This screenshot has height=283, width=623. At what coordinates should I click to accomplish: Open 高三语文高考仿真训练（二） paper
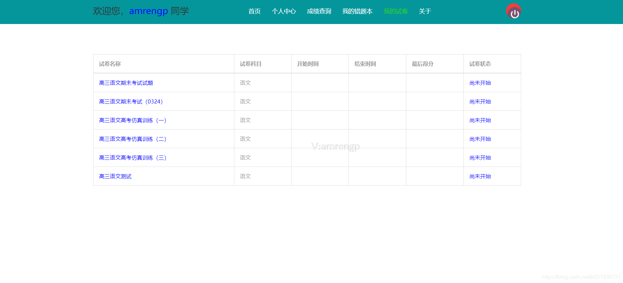[133, 139]
